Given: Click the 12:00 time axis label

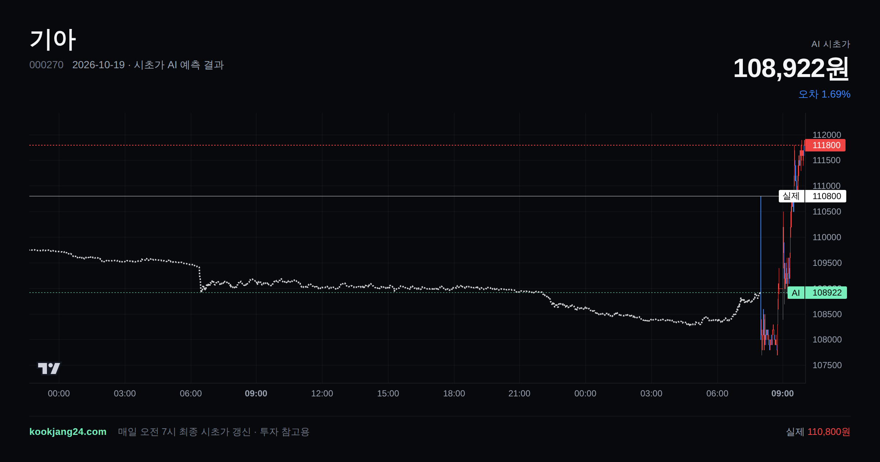Looking at the screenshot, I should click(x=322, y=393).
